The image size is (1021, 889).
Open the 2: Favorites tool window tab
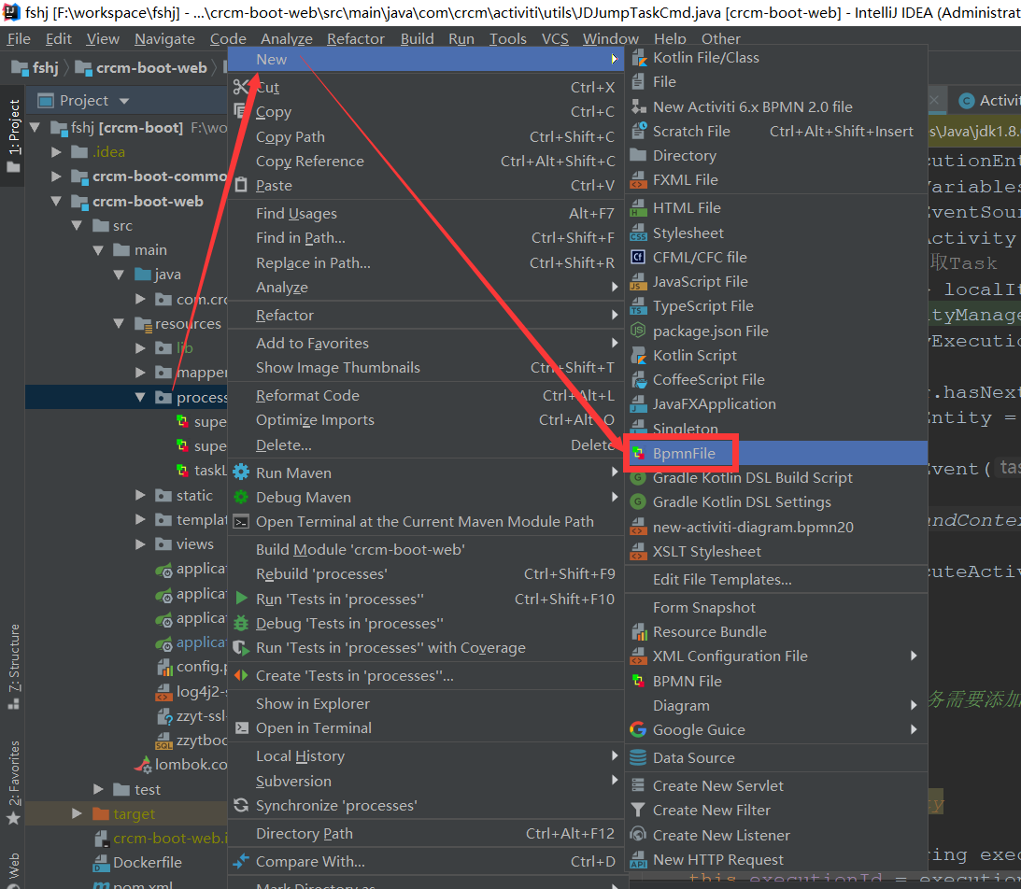[x=13, y=783]
